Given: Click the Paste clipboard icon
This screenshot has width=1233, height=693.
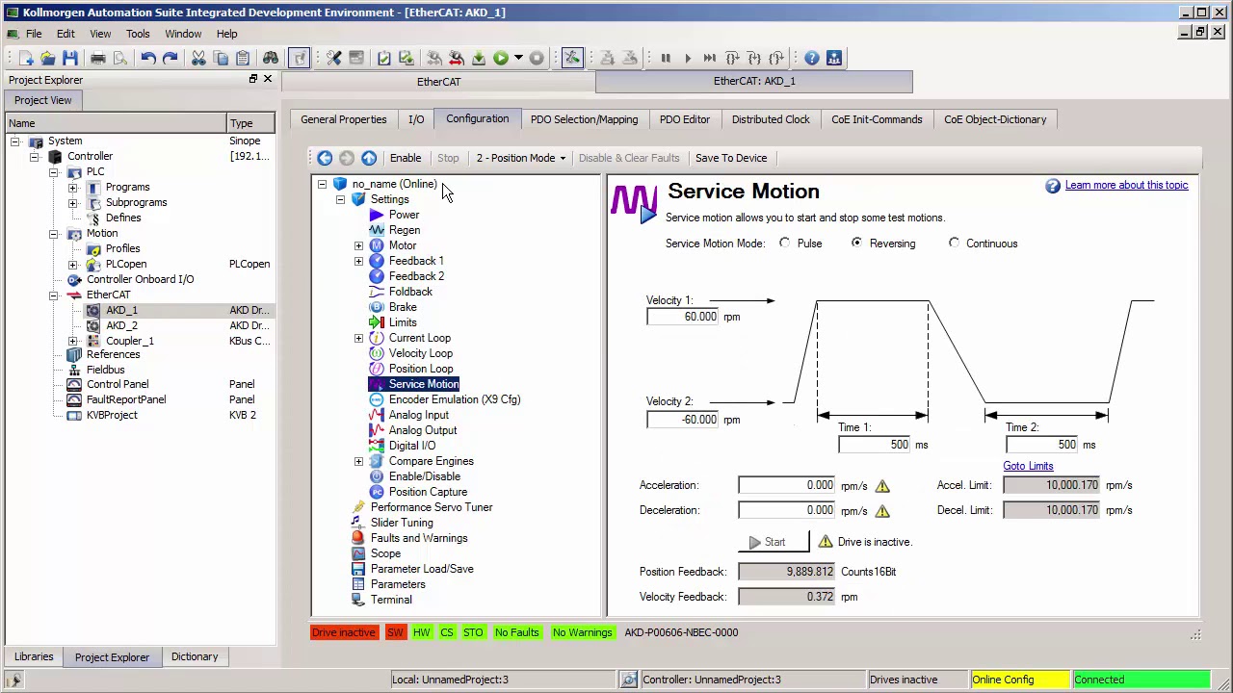Looking at the screenshot, I should pyautogui.click(x=243, y=58).
